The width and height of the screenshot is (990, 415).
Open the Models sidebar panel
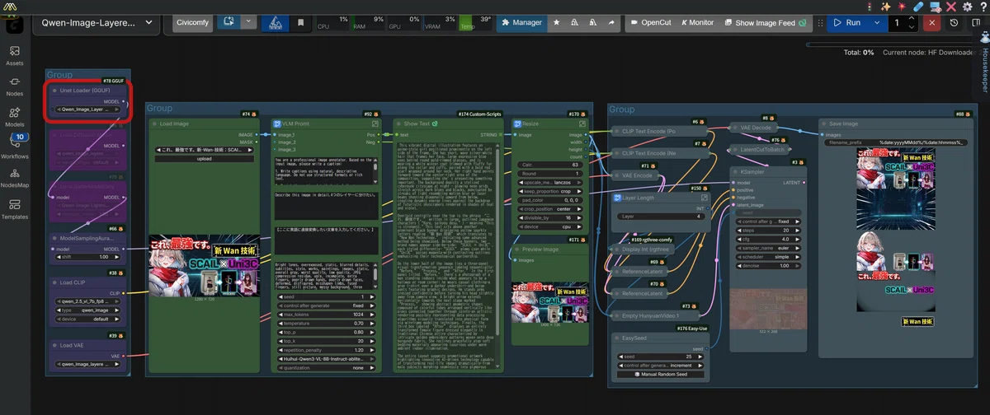(x=15, y=117)
